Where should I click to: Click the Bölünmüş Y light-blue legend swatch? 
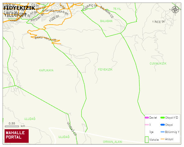pyautogui.click(x=163, y=132)
